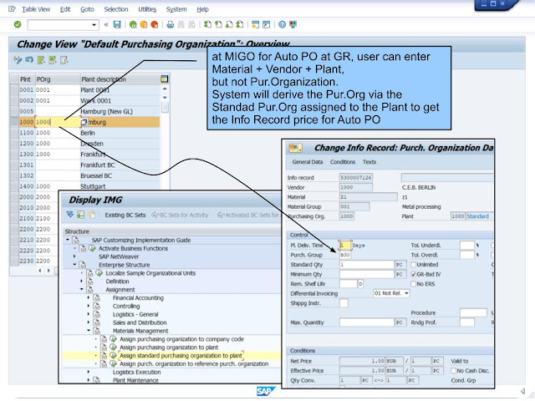Toggle the GR-Bsd IV checkbox
This screenshot has height=401, width=535.
coord(413,274)
